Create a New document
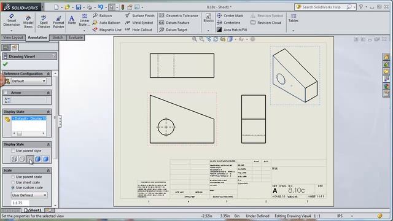The height and width of the screenshot is (221, 393). click(x=56, y=7)
